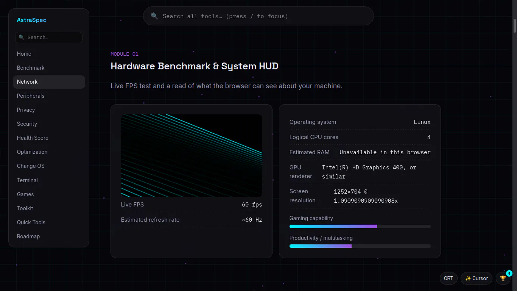Click the sidebar search magnifier icon
Image resolution: width=517 pixels, height=291 pixels.
tap(22, 38)
